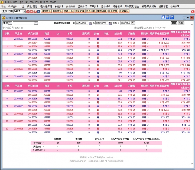The width and height of the screenshot is (195, 170).
Task: Click the NT$ 1,600 net profit cell
Action: tap(164, 65)
